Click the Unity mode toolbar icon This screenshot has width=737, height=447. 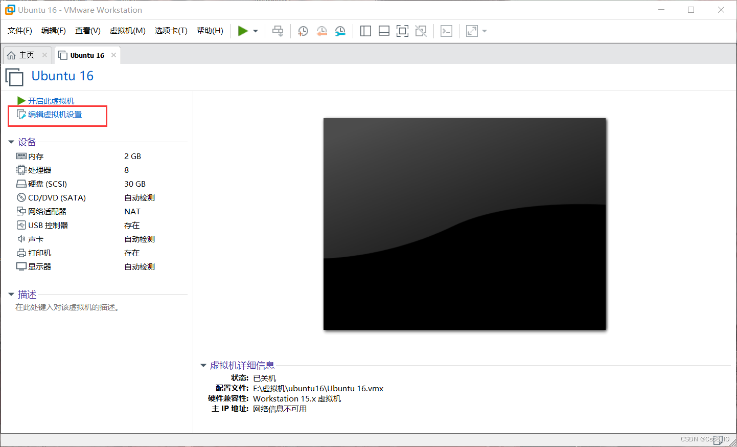(421, 31)
